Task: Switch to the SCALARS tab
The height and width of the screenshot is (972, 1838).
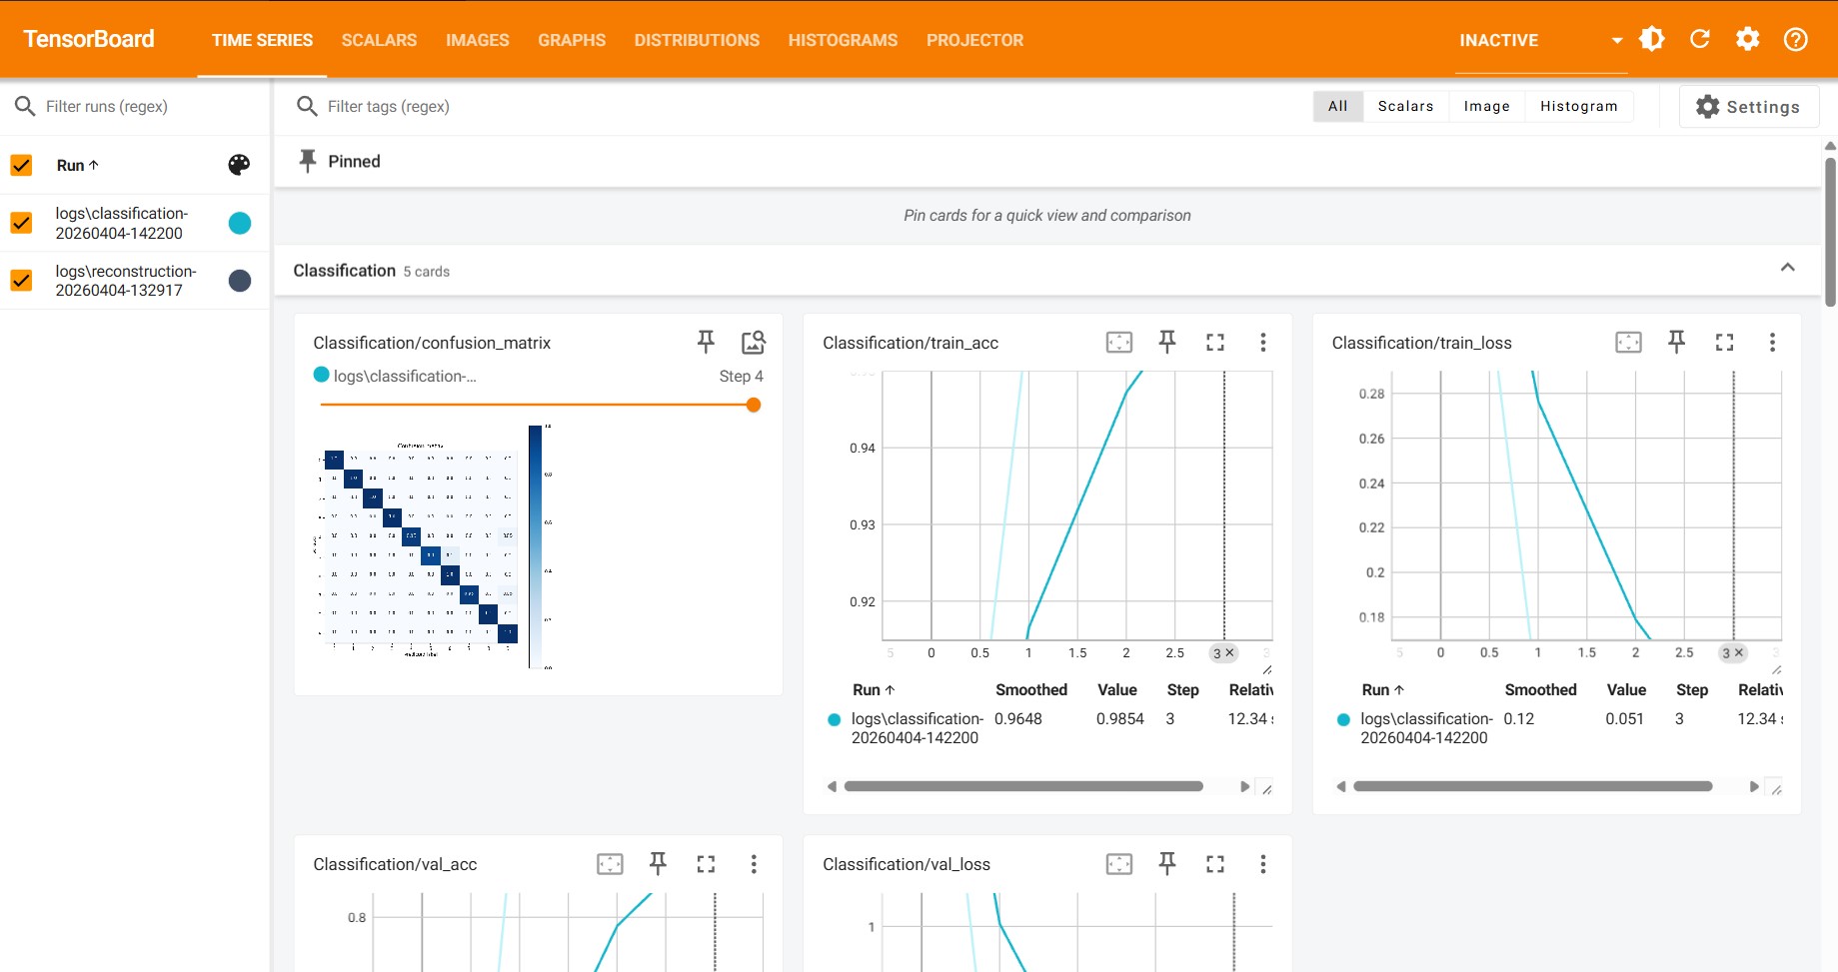Action: tap(379, 40)
